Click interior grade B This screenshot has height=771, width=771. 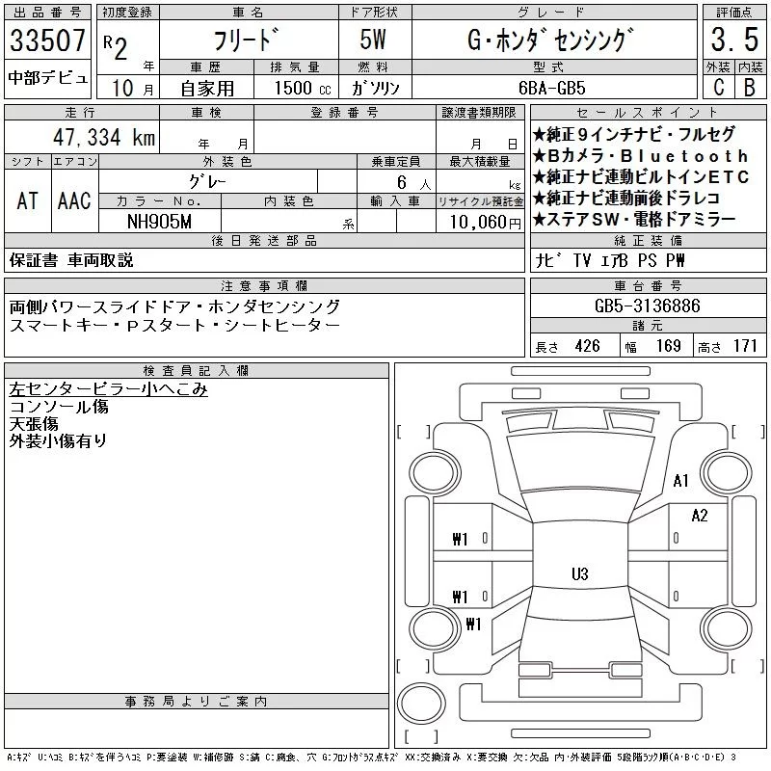pos(750,87)
